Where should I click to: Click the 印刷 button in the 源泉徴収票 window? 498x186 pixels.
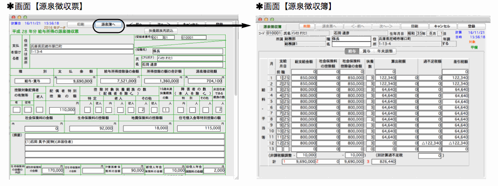click(80, 24)
